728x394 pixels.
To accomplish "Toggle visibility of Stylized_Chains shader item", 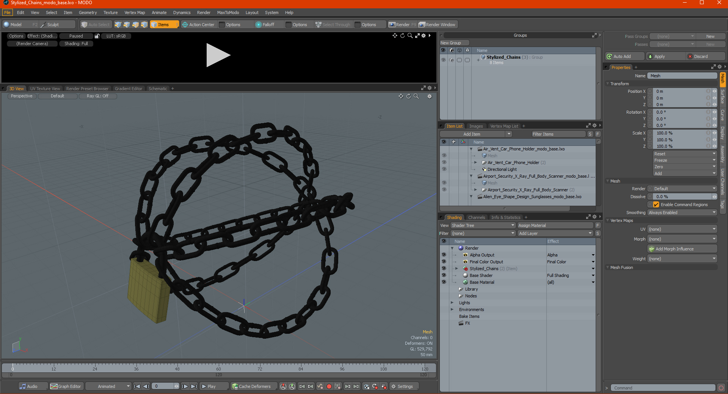I will [x=444, y=269].
